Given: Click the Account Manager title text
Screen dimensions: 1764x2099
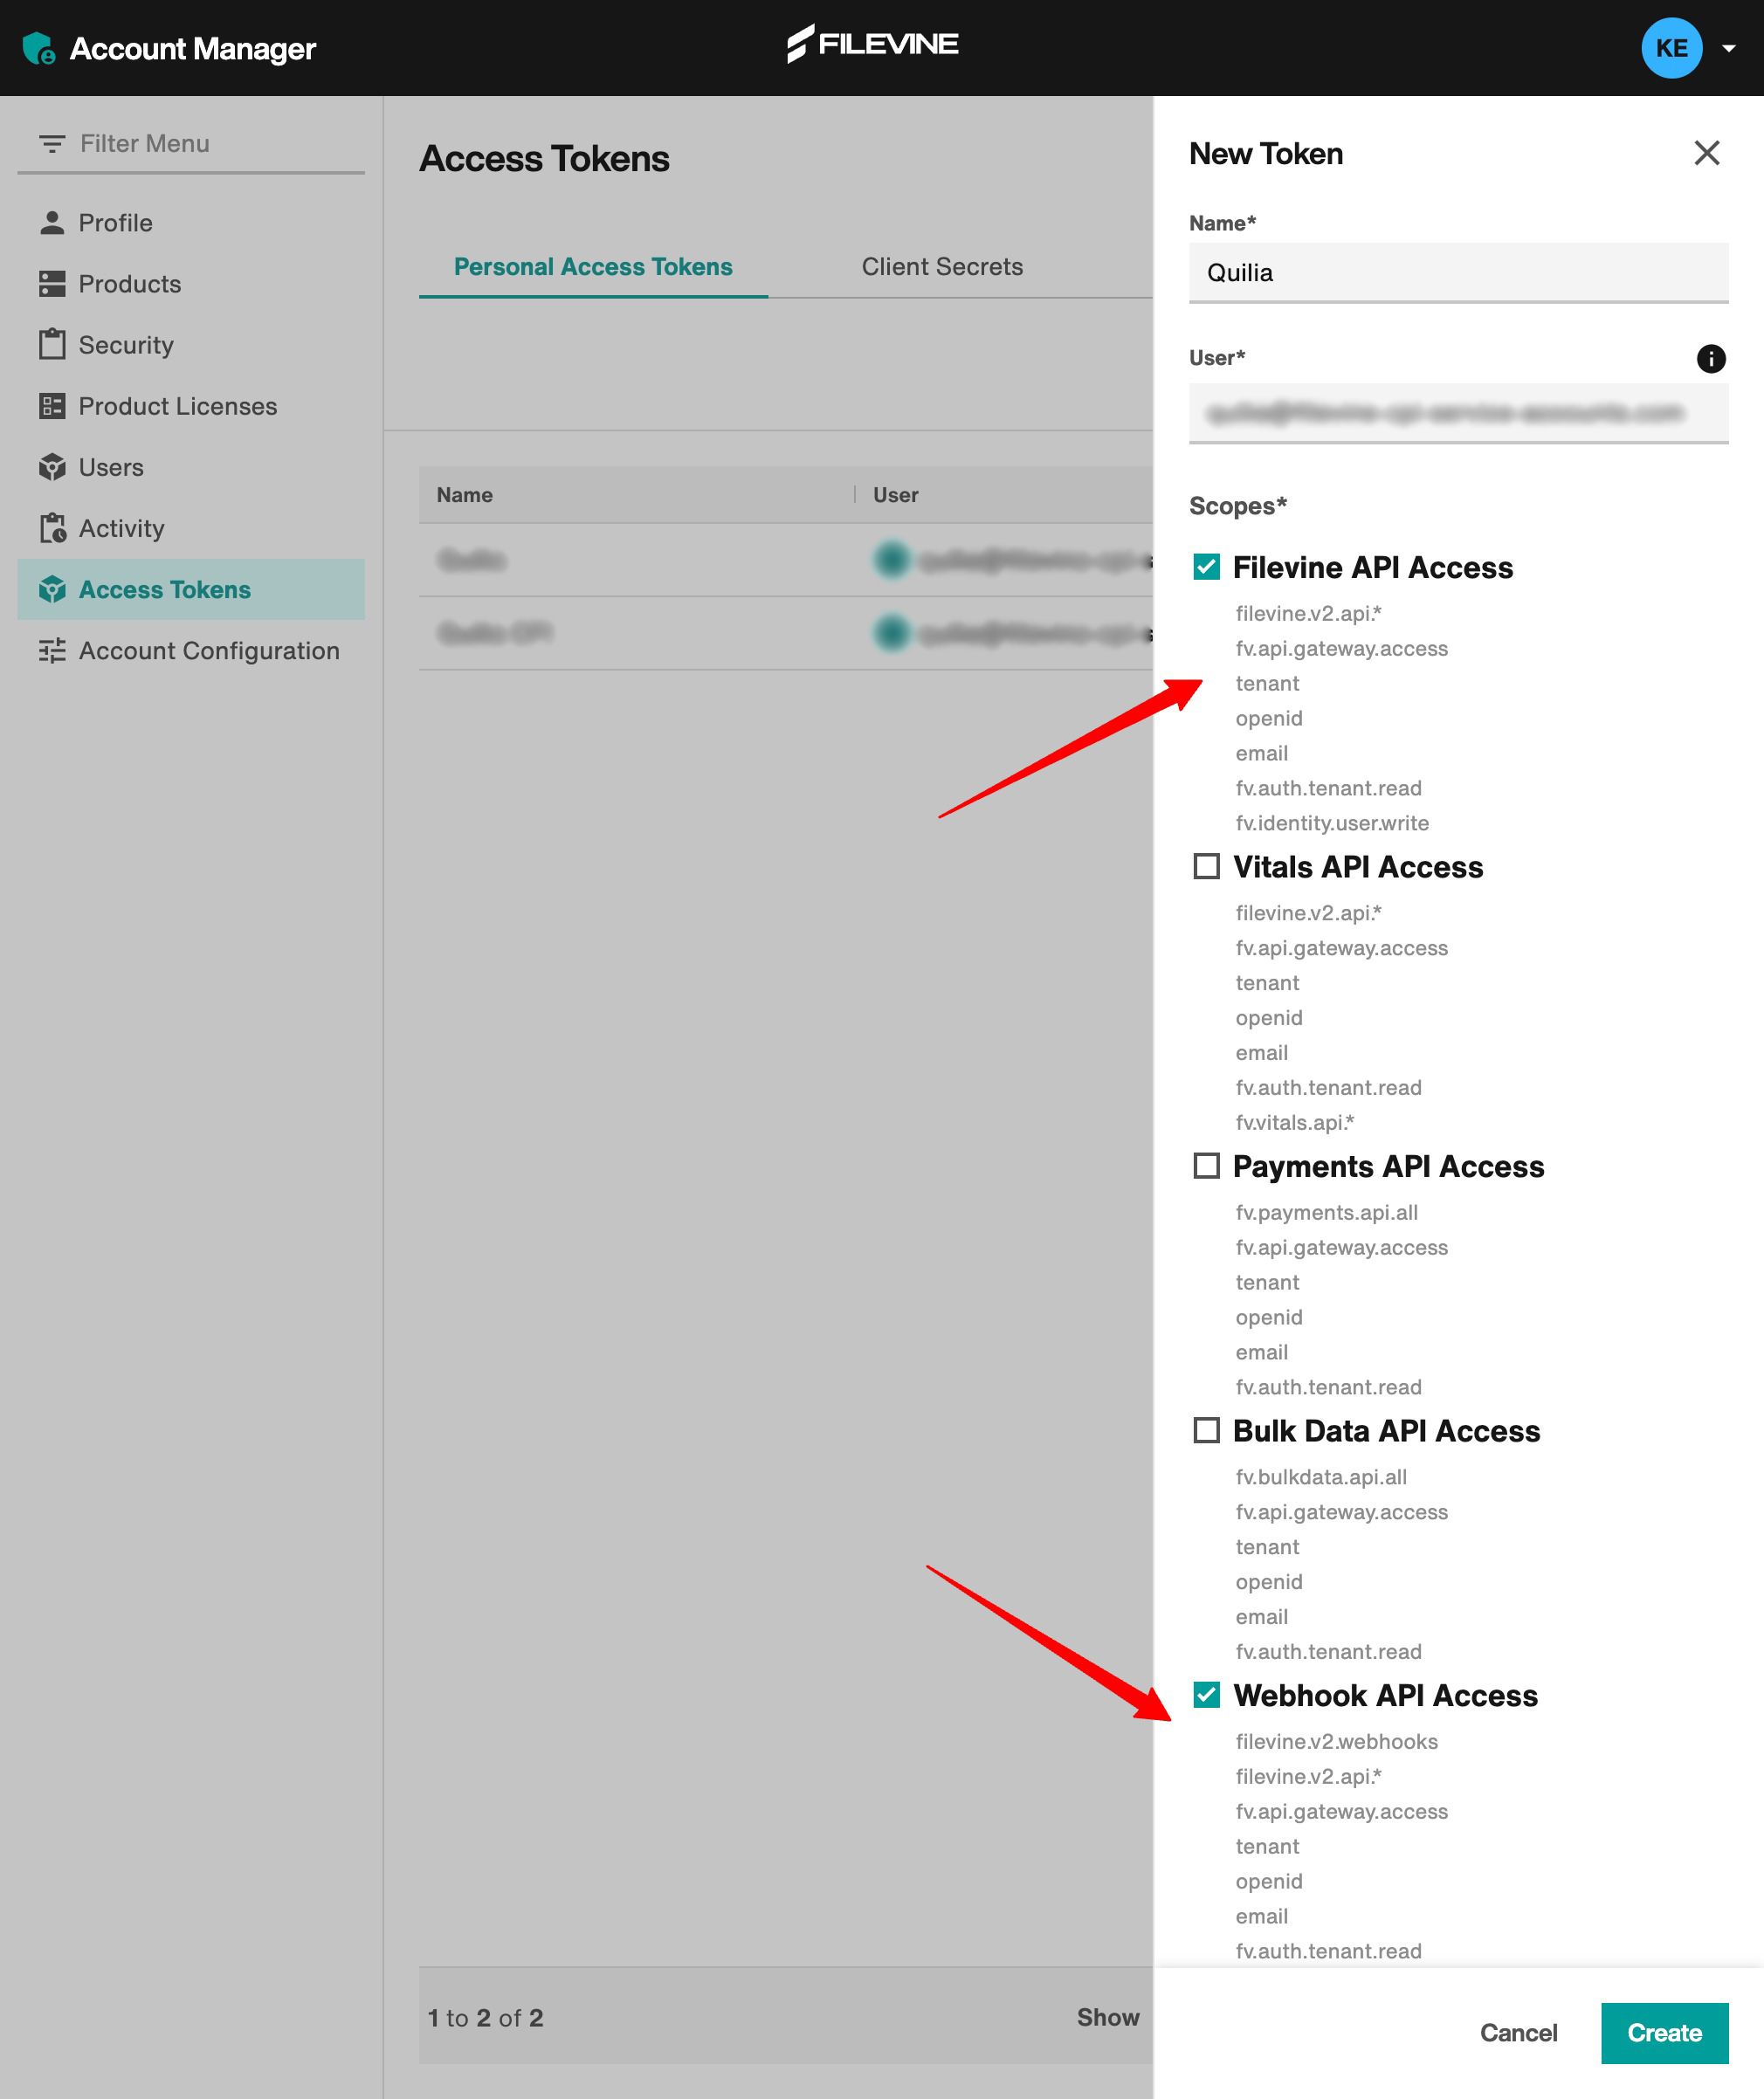Looking at the screenshot, I should pos(193,48).
